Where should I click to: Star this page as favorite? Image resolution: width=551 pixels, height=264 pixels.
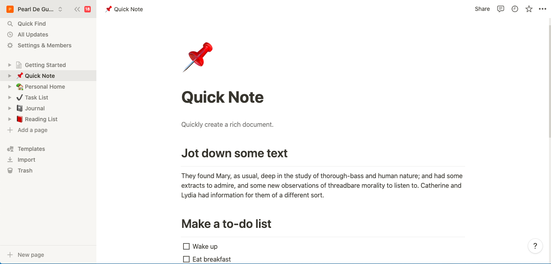pyautogui.click(x=529, y=9)
